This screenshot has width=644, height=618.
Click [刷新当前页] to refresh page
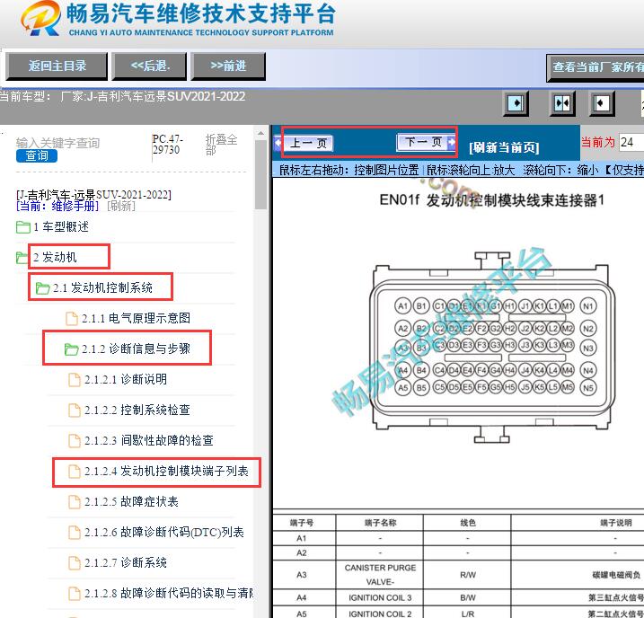[504, 147]
